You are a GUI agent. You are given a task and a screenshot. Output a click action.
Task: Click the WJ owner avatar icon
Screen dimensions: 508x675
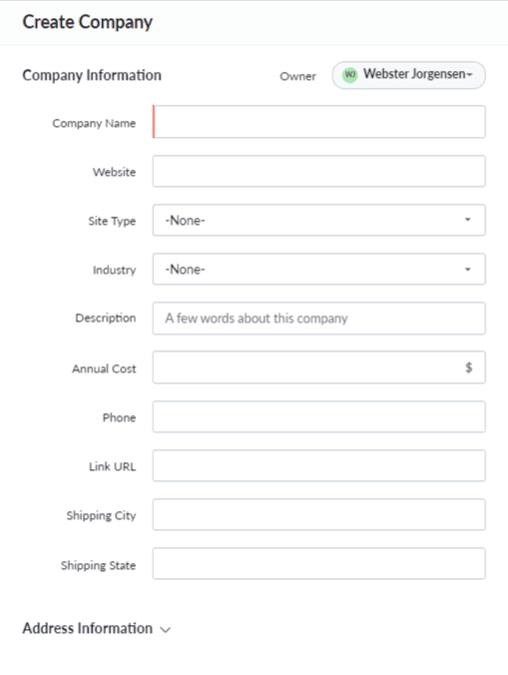349,75
